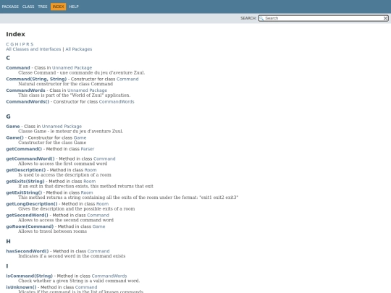The height and width of the screenshot is (293, 391).
Task: Follow the Parser class link
Action: pyautogui.click(x=88, y=149)
